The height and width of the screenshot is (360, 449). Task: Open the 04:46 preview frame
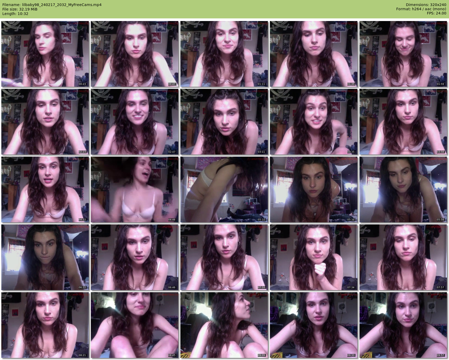tap(134, 189)
